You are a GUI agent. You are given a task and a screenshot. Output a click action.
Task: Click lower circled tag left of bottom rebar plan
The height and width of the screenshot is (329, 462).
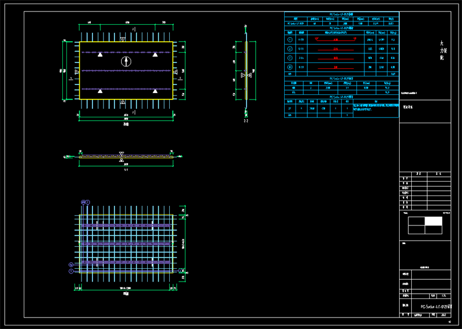[x=71, y=271]
